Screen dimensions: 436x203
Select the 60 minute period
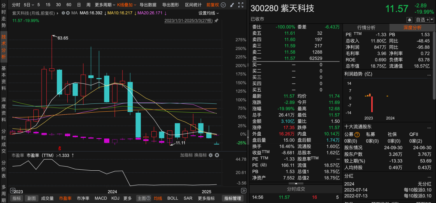[x=69, y=5]
